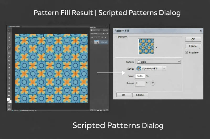Click the patterned canvas in the editor window

click(x=51, y=68)
